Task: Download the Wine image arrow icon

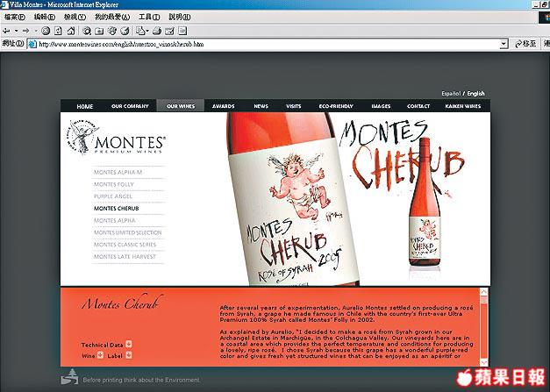Action: coord(100,355)
